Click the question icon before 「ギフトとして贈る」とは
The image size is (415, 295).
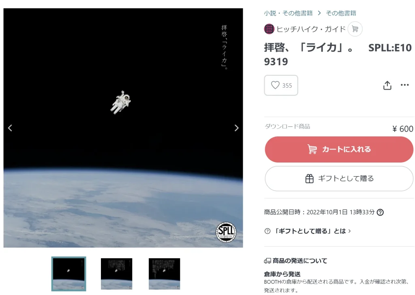point(267,231)
